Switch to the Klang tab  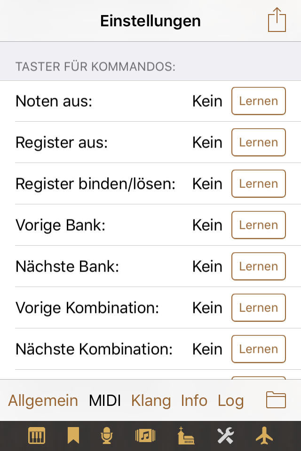point(151,401)
